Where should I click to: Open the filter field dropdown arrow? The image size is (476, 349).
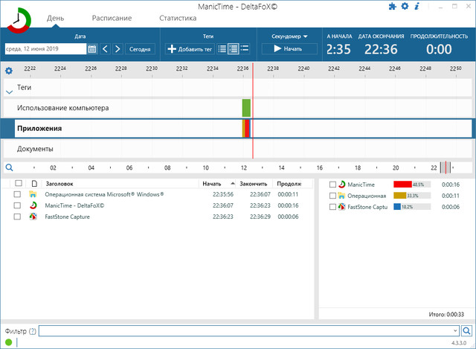[454, 330]
